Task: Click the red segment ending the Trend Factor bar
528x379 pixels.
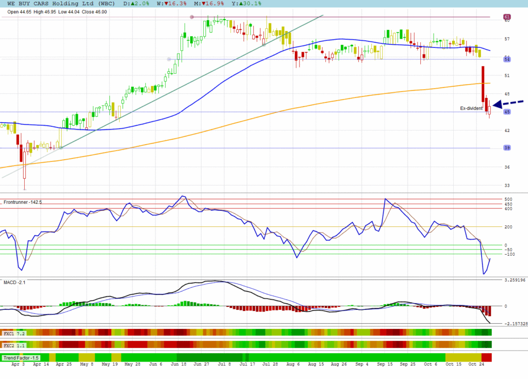Action: (487, 357)
